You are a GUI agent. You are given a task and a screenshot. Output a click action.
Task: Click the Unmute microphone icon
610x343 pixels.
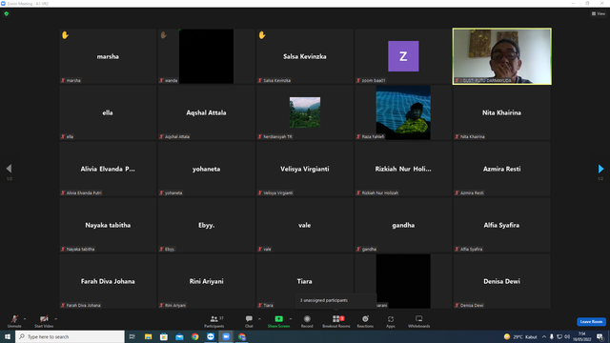(x=14, y=319)
